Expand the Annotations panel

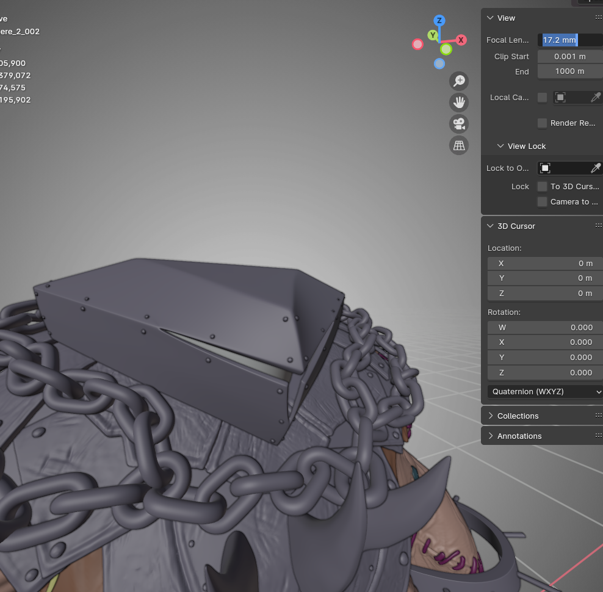(490, 436)
